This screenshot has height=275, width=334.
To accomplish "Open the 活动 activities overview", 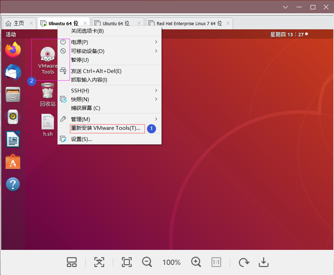I will point(11,34).
